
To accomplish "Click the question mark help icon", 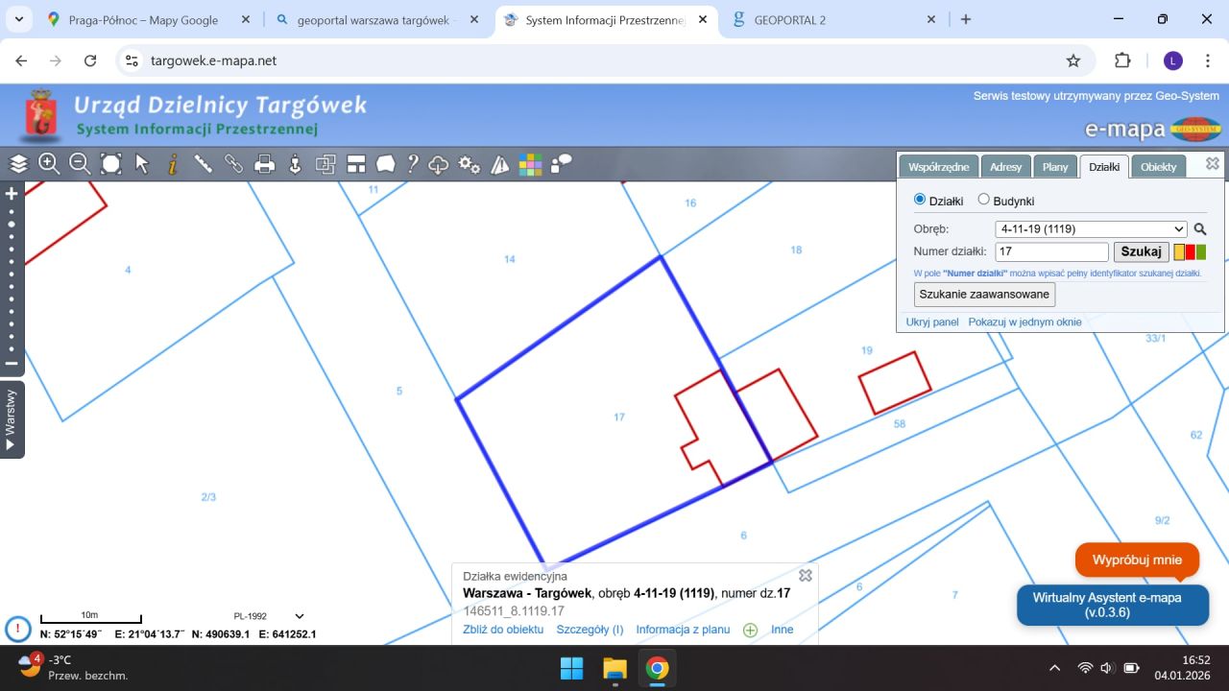I will coord(413,164).
